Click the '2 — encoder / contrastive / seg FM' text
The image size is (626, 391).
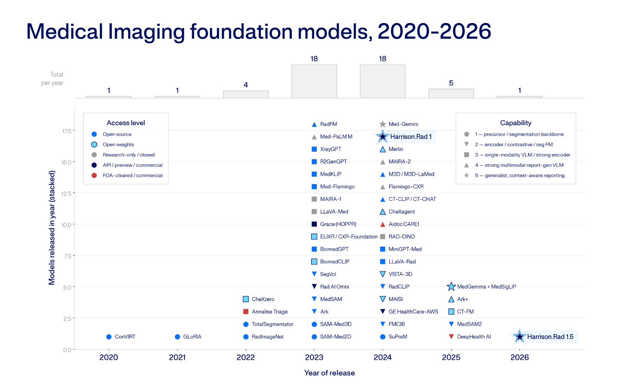click(514, 144)
